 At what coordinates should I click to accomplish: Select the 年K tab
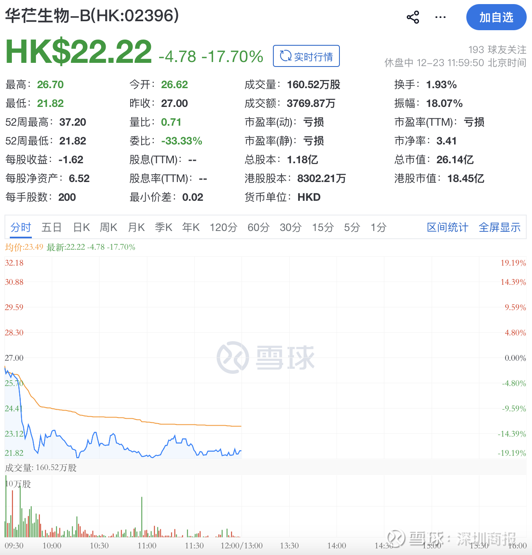[x=191, y=227]
